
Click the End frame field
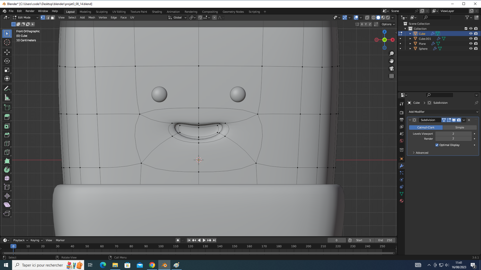pos(385,240)
